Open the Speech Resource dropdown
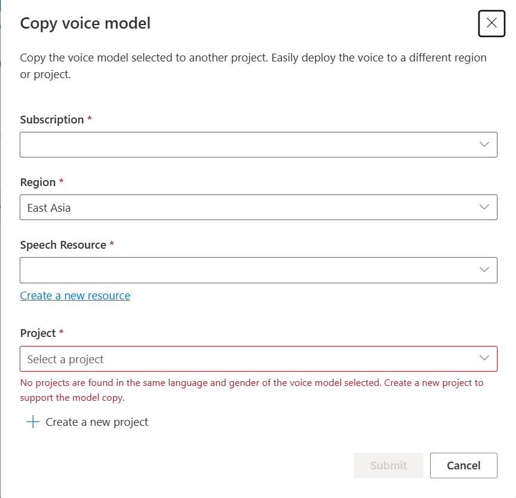The width and height of the screenshot is (516, 498). click(x=258, y=270)
